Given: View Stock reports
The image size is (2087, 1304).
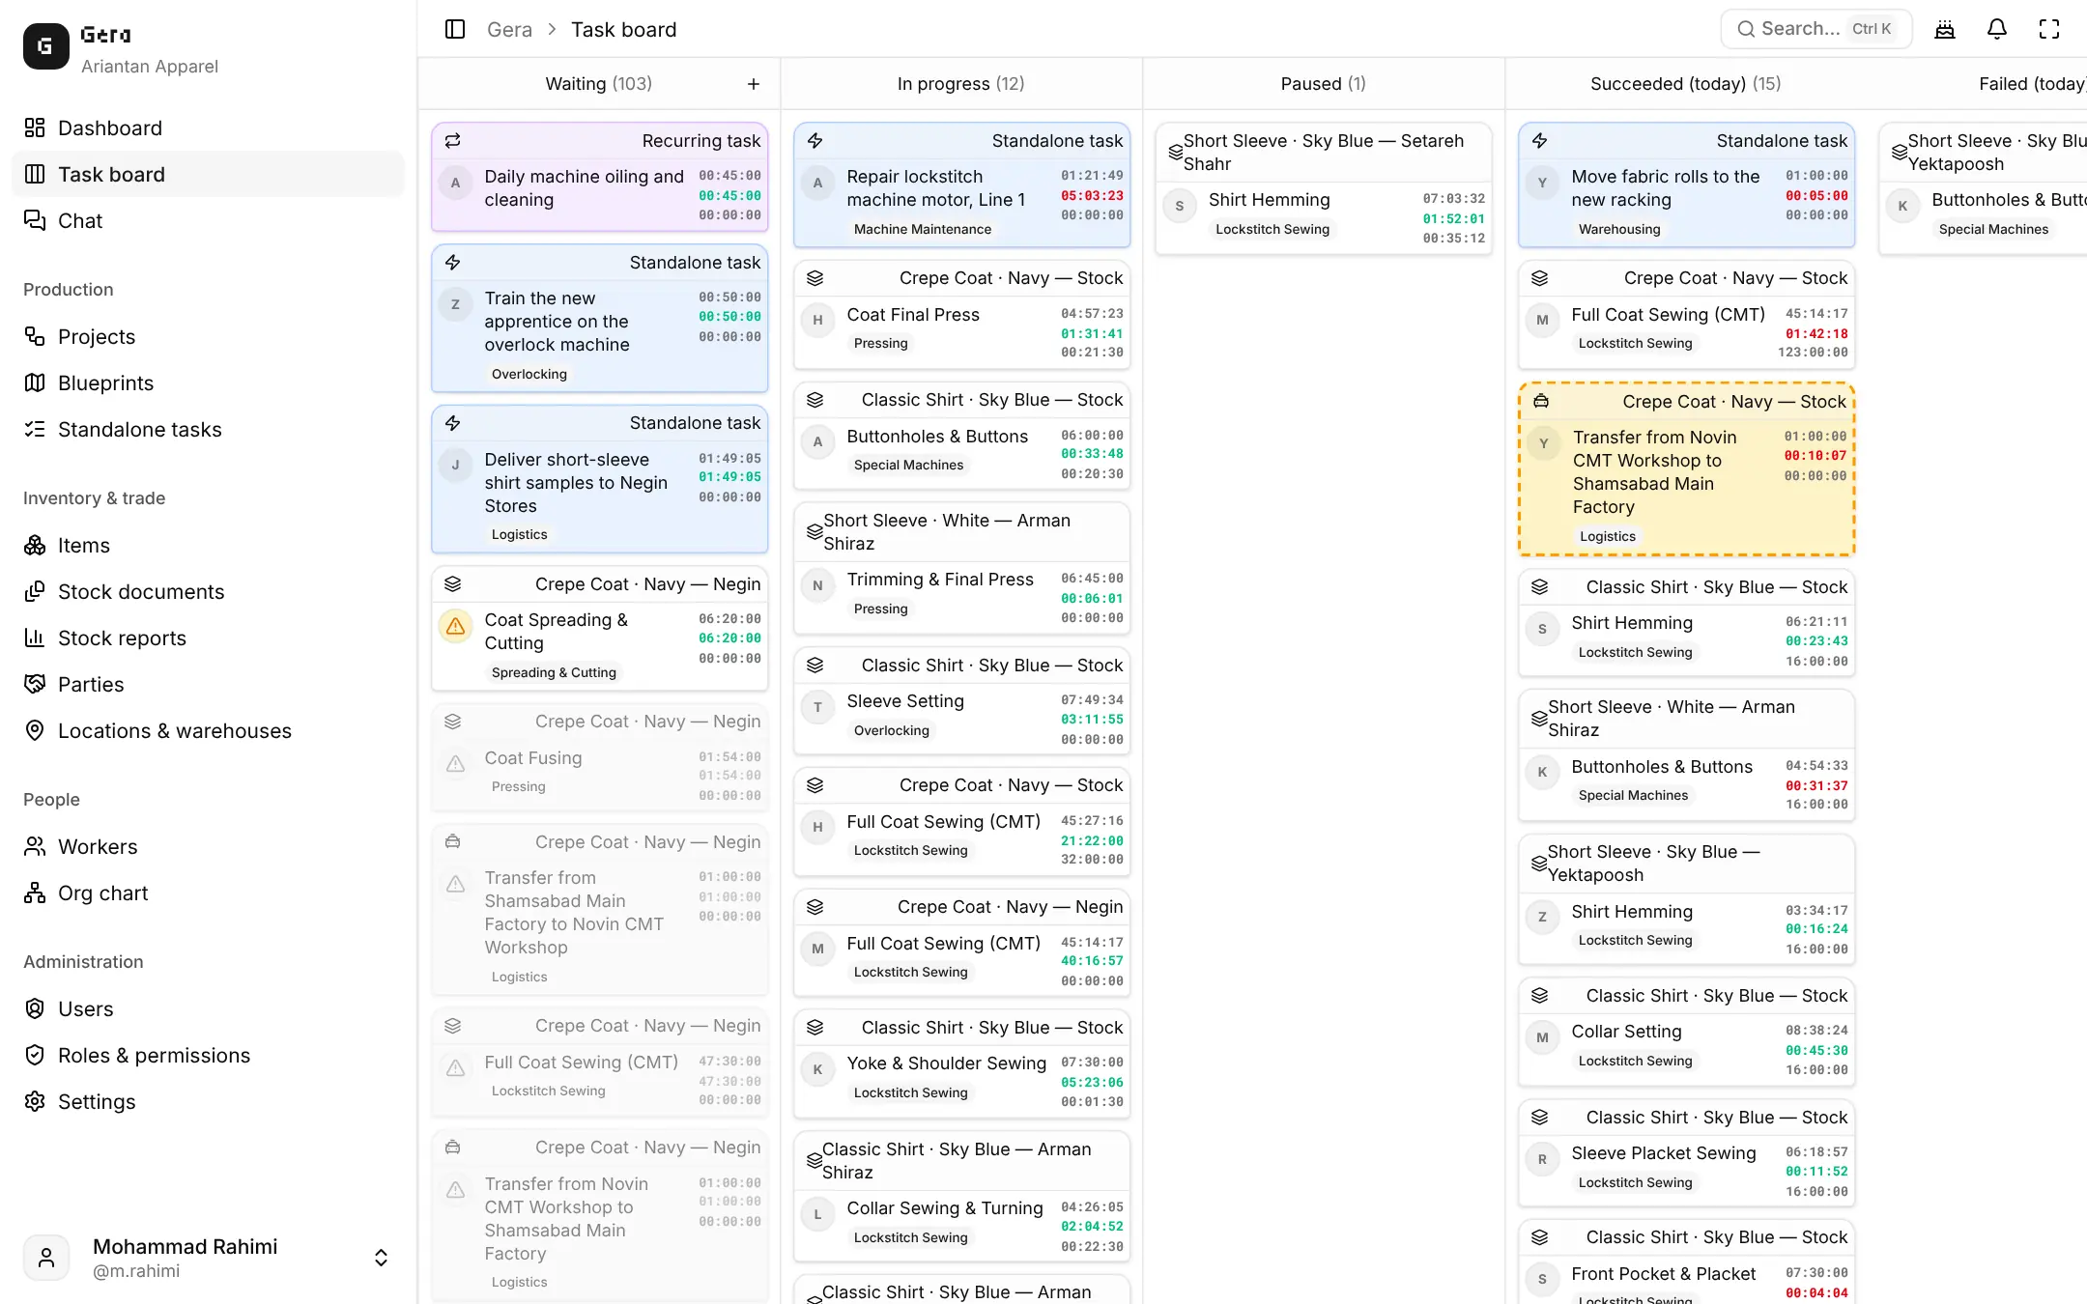Looking at the screenshot, I should pos(209,638).
